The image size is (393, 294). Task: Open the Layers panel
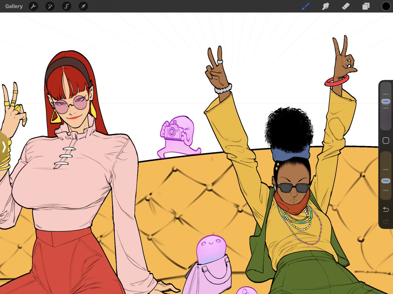click(x=366, y=6)
